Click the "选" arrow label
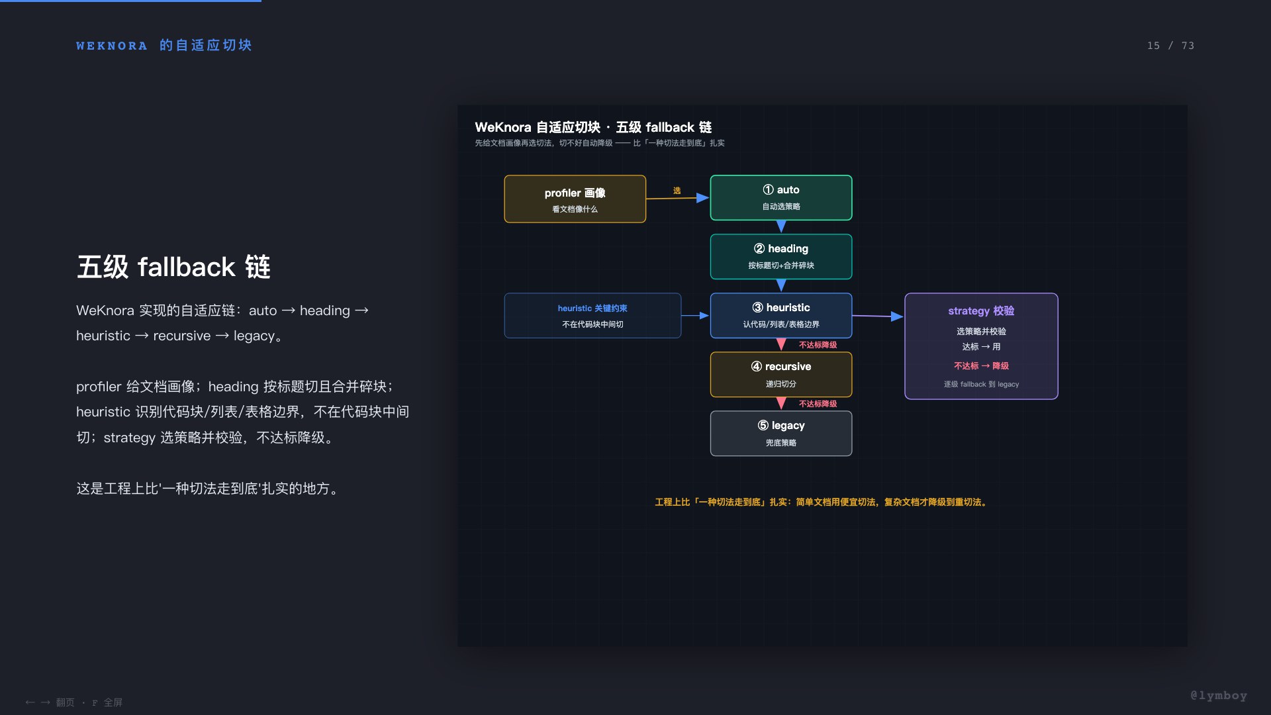 click(677, 191)
